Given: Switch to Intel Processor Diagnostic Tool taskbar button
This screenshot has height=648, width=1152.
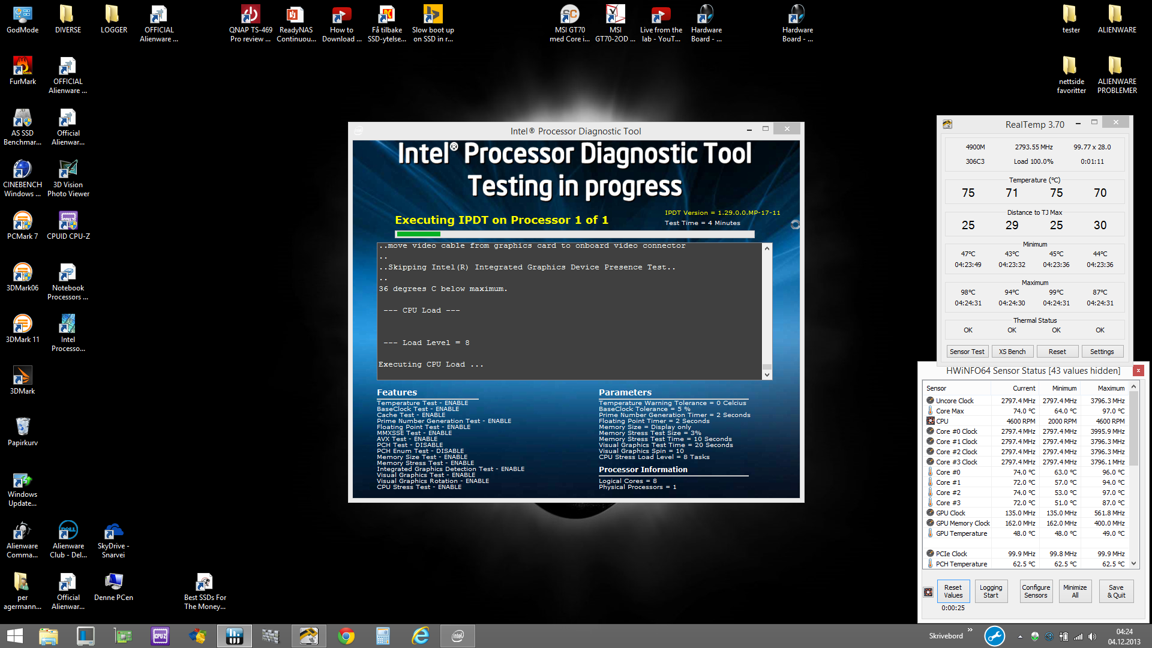Looking at the screenshot, I should [458, 636].
